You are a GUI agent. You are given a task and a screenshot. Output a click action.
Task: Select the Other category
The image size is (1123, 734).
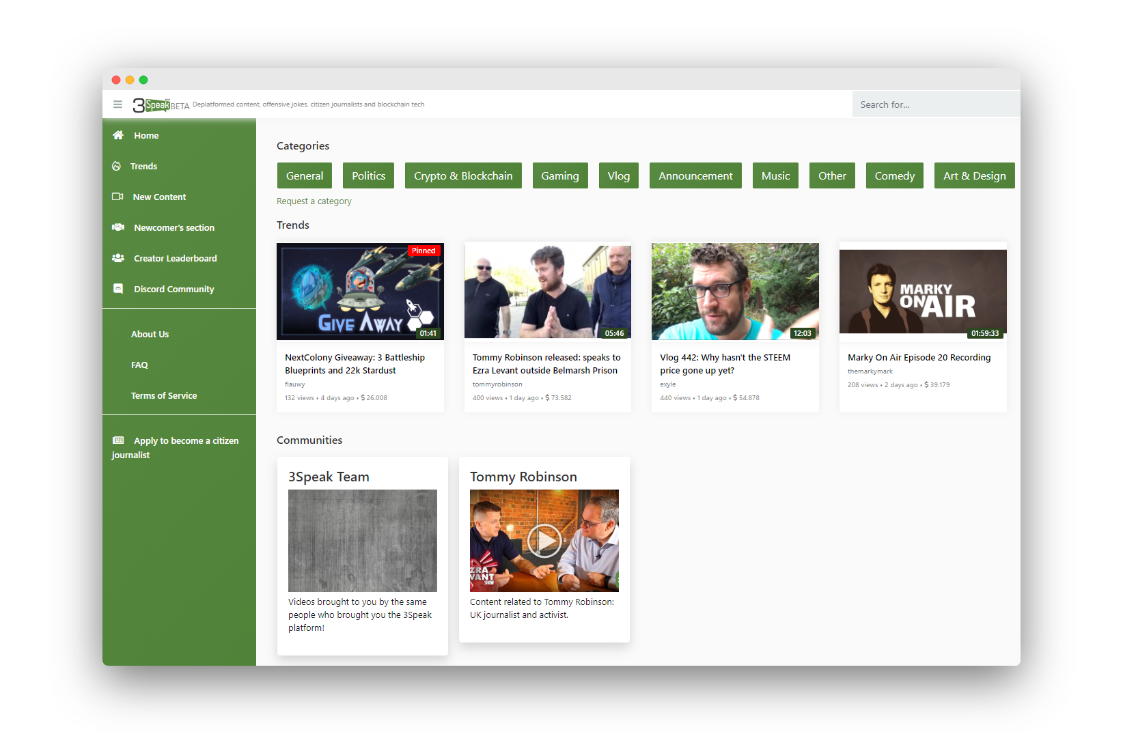[832, 175]
